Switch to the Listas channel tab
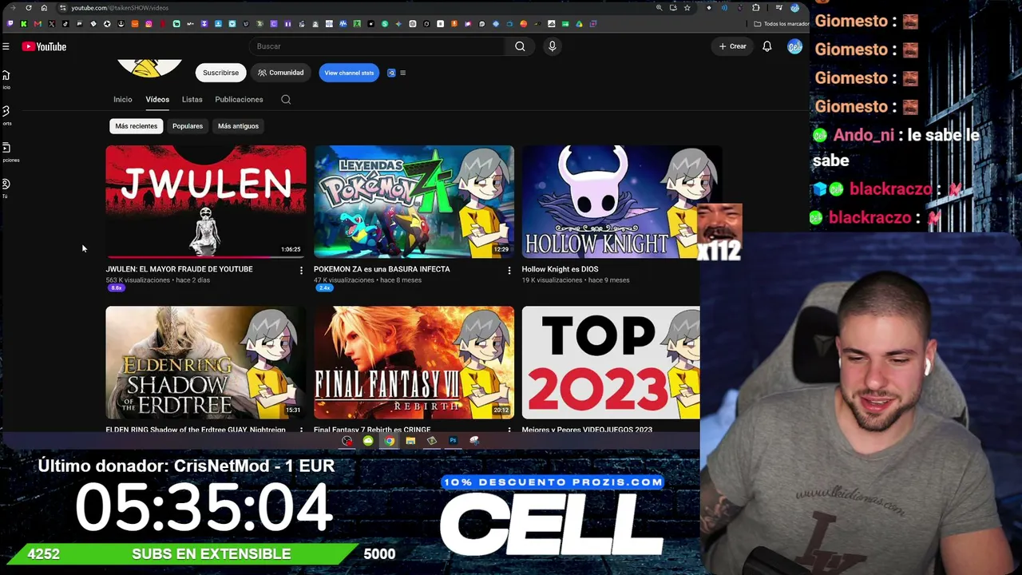1022x575 pixels. (x=192, y=100)
